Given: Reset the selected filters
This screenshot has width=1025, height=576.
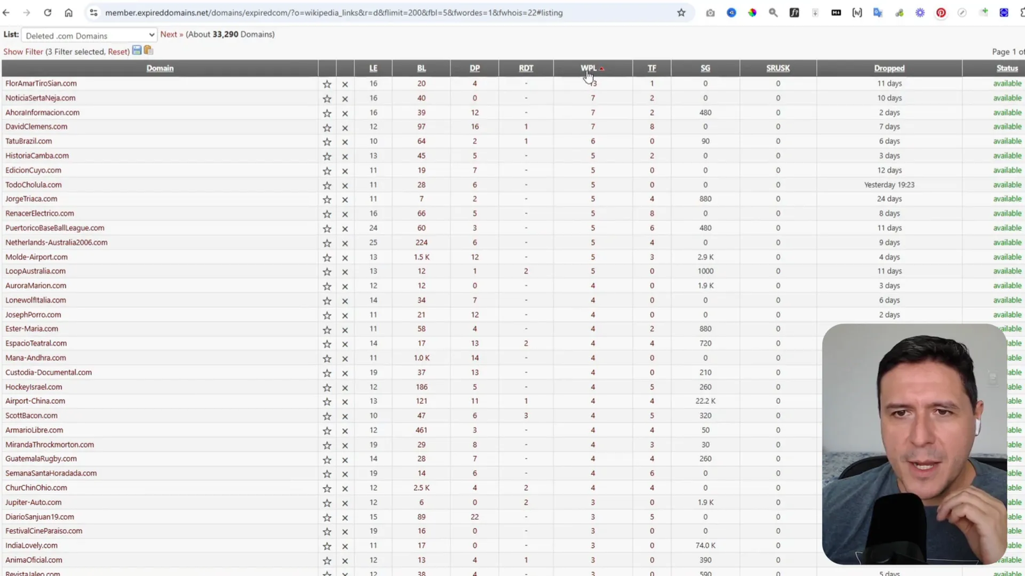Looking at the screenshot, I should (x=118, y=51).
